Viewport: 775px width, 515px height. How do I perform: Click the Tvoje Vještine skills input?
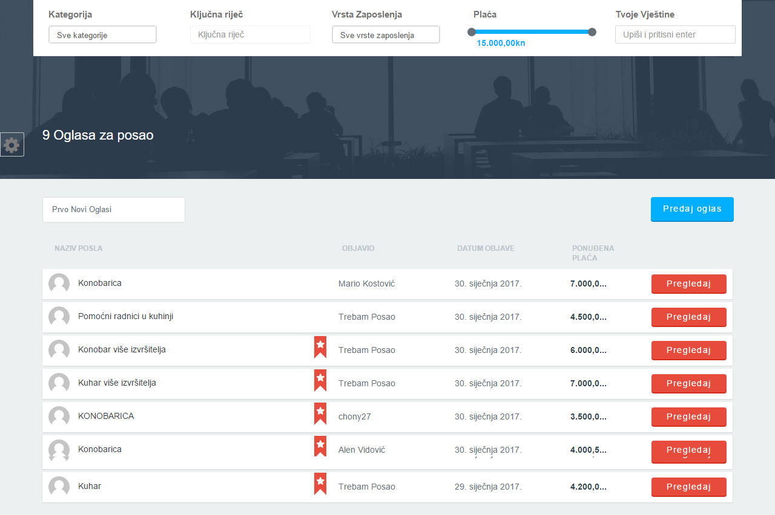coord(675,34)
